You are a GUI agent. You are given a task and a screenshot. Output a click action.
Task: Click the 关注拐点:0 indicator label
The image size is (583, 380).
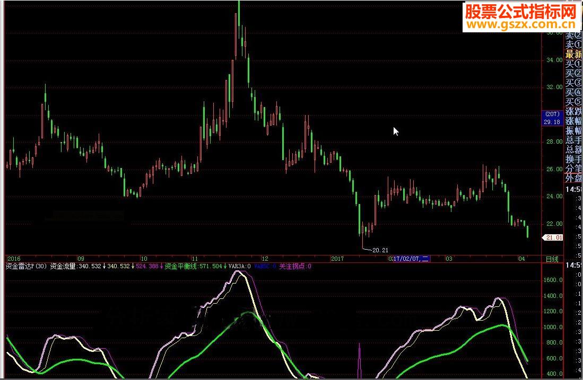[295, 267]
